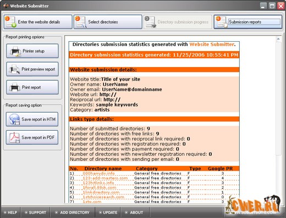The width and height of the screenshot is (286, 218).
Task: Click the website details page icon
Action: click(x=10, y=22)
